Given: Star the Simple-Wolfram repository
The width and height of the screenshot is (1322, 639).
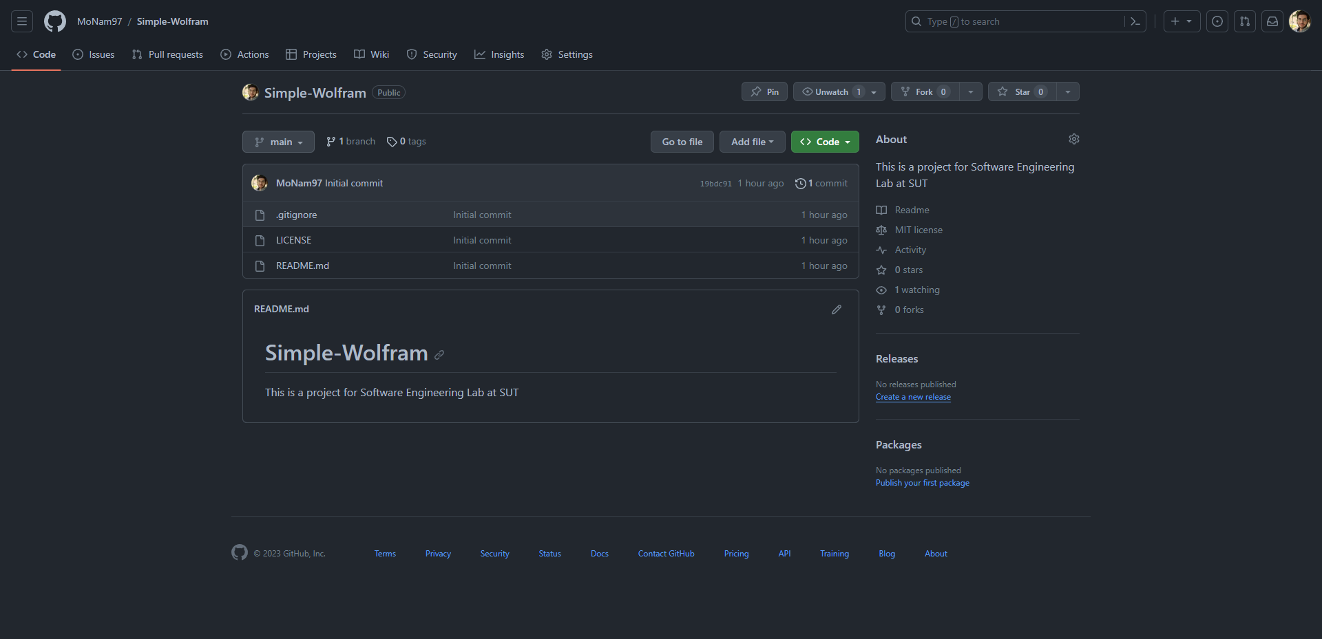Looking at the screenshot, I should pos(1022,92).
